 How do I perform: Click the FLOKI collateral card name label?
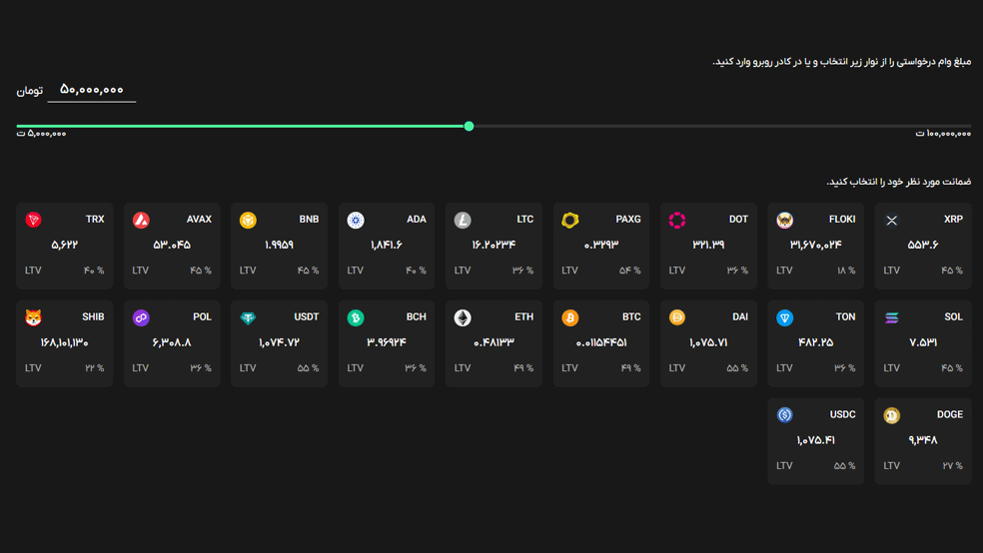click(842, 220)
